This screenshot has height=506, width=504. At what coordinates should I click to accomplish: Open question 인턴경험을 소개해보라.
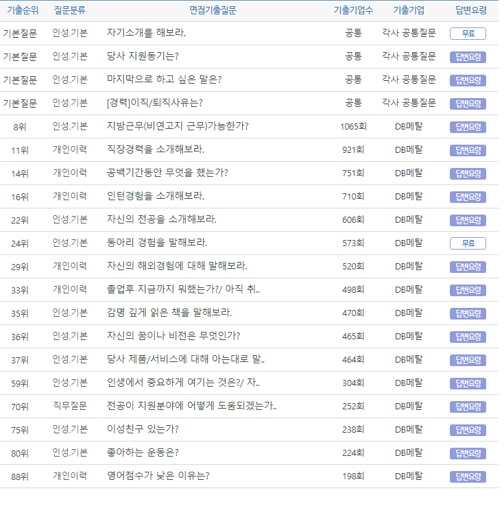156,196
